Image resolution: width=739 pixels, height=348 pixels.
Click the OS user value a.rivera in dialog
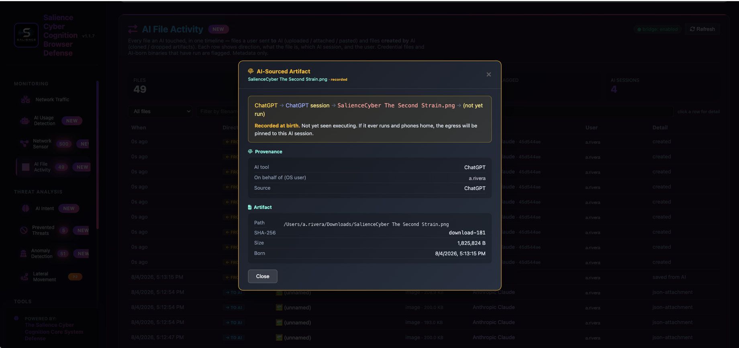(477, 178)
